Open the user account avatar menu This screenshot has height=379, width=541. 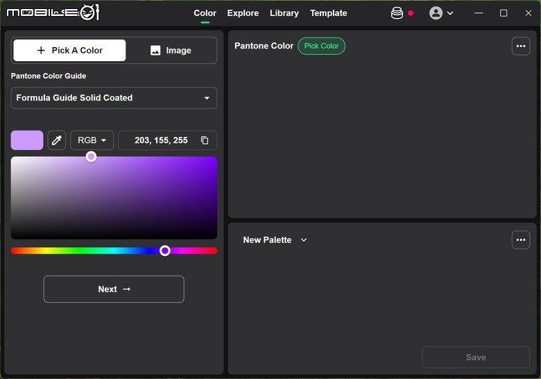436,13
